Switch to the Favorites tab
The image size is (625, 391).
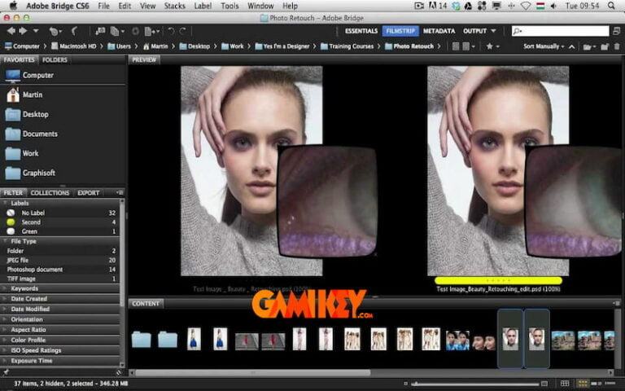click(x=19, y=59)
